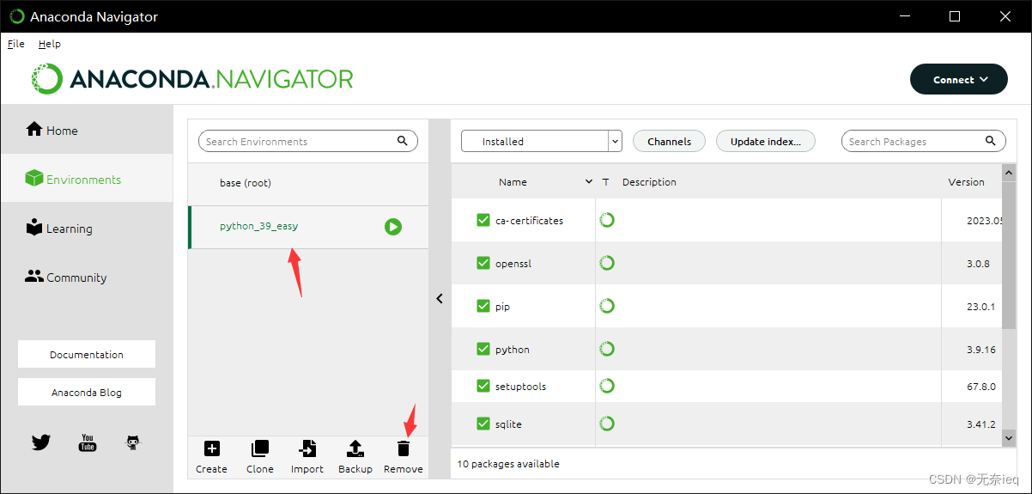1032x494 pixels.
Task: Click the search icon in Search Environments
Action: click(403, 141)
